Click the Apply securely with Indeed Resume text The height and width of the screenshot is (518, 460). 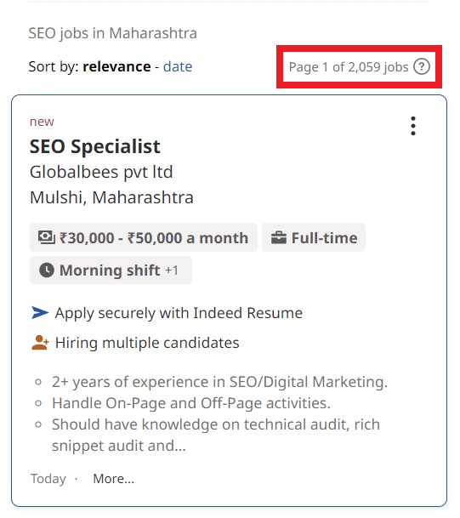point(179,313)
